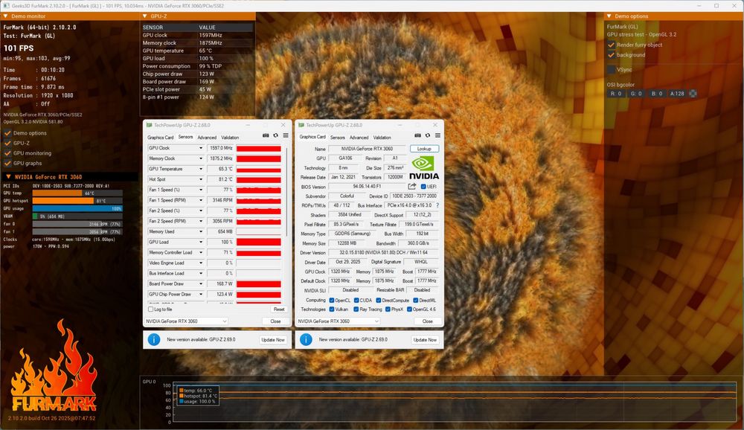
Task: Open the Board Power Draw sensor dropdown
Action: point(201,284)
